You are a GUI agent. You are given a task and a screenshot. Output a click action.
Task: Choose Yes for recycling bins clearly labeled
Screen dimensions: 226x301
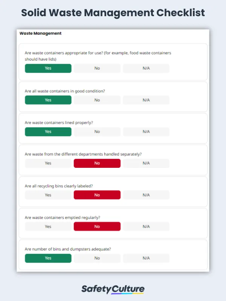[x=48, y=195]
